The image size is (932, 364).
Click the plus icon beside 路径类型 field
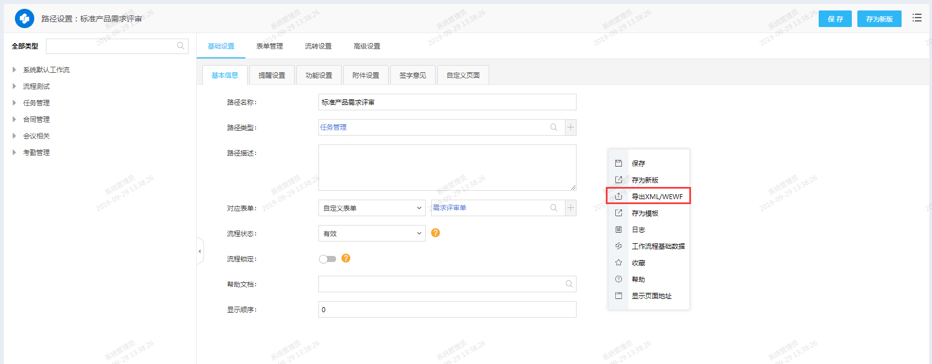570,127
